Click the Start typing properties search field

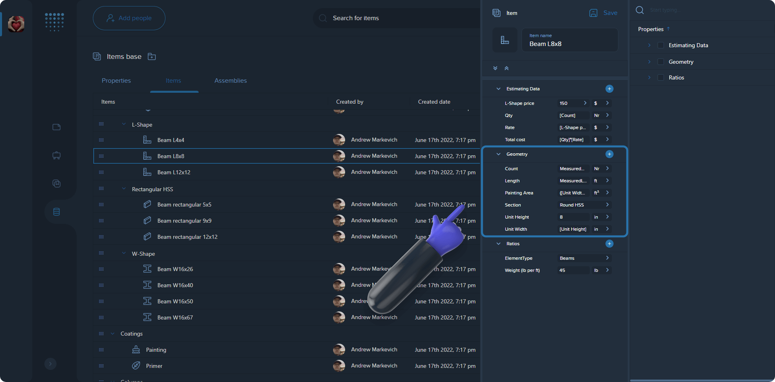point(702,10)
